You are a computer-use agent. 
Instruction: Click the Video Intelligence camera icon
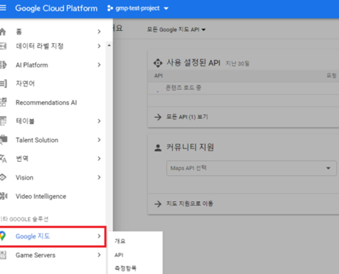tap(4, 196)
